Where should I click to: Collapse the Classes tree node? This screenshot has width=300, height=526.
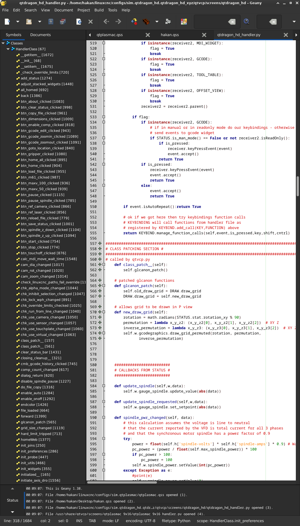[3, 43]
